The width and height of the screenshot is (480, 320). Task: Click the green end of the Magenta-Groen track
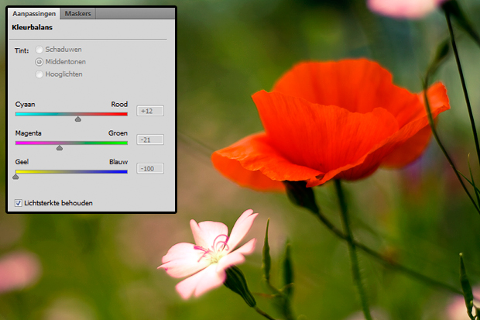point(124,143)
